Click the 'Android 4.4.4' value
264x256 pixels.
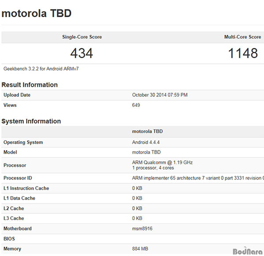pyautogui.click(x=146, y=142)
